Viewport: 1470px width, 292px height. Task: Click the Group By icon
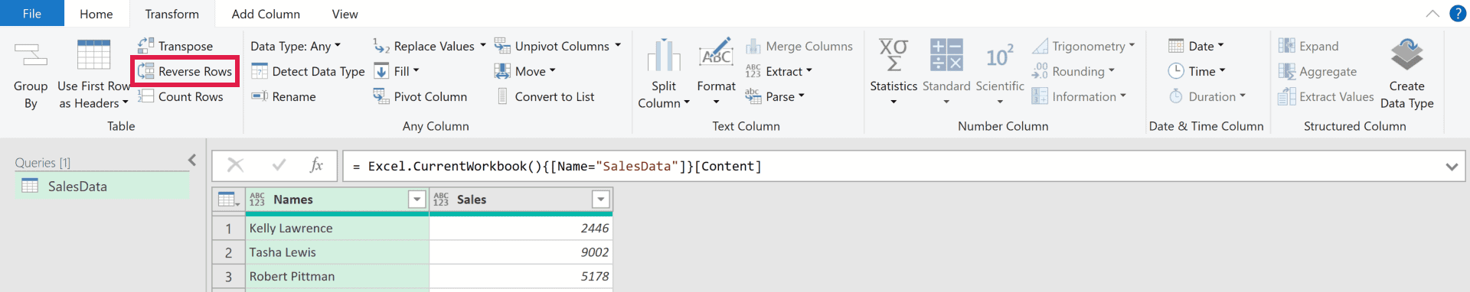[x=31, y=55]
